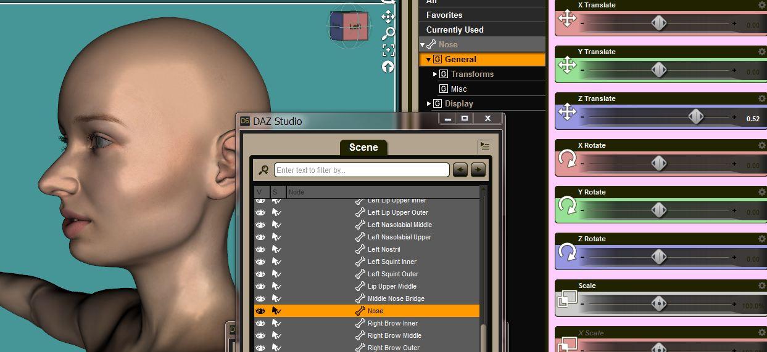This screenshot has width=767, height=352.
Task: Select the Transforms property group
Action: pyautogui.click(x=472, y=74)
